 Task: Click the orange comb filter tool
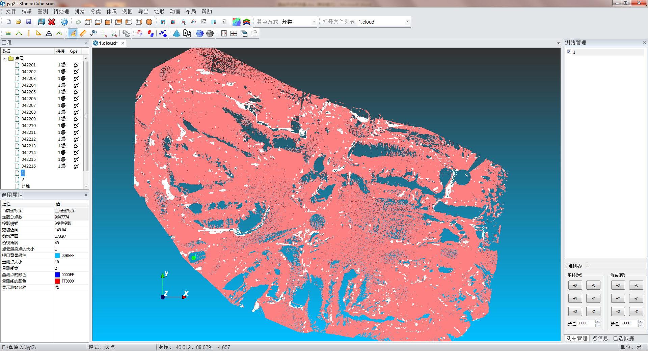tap(83, 33)
